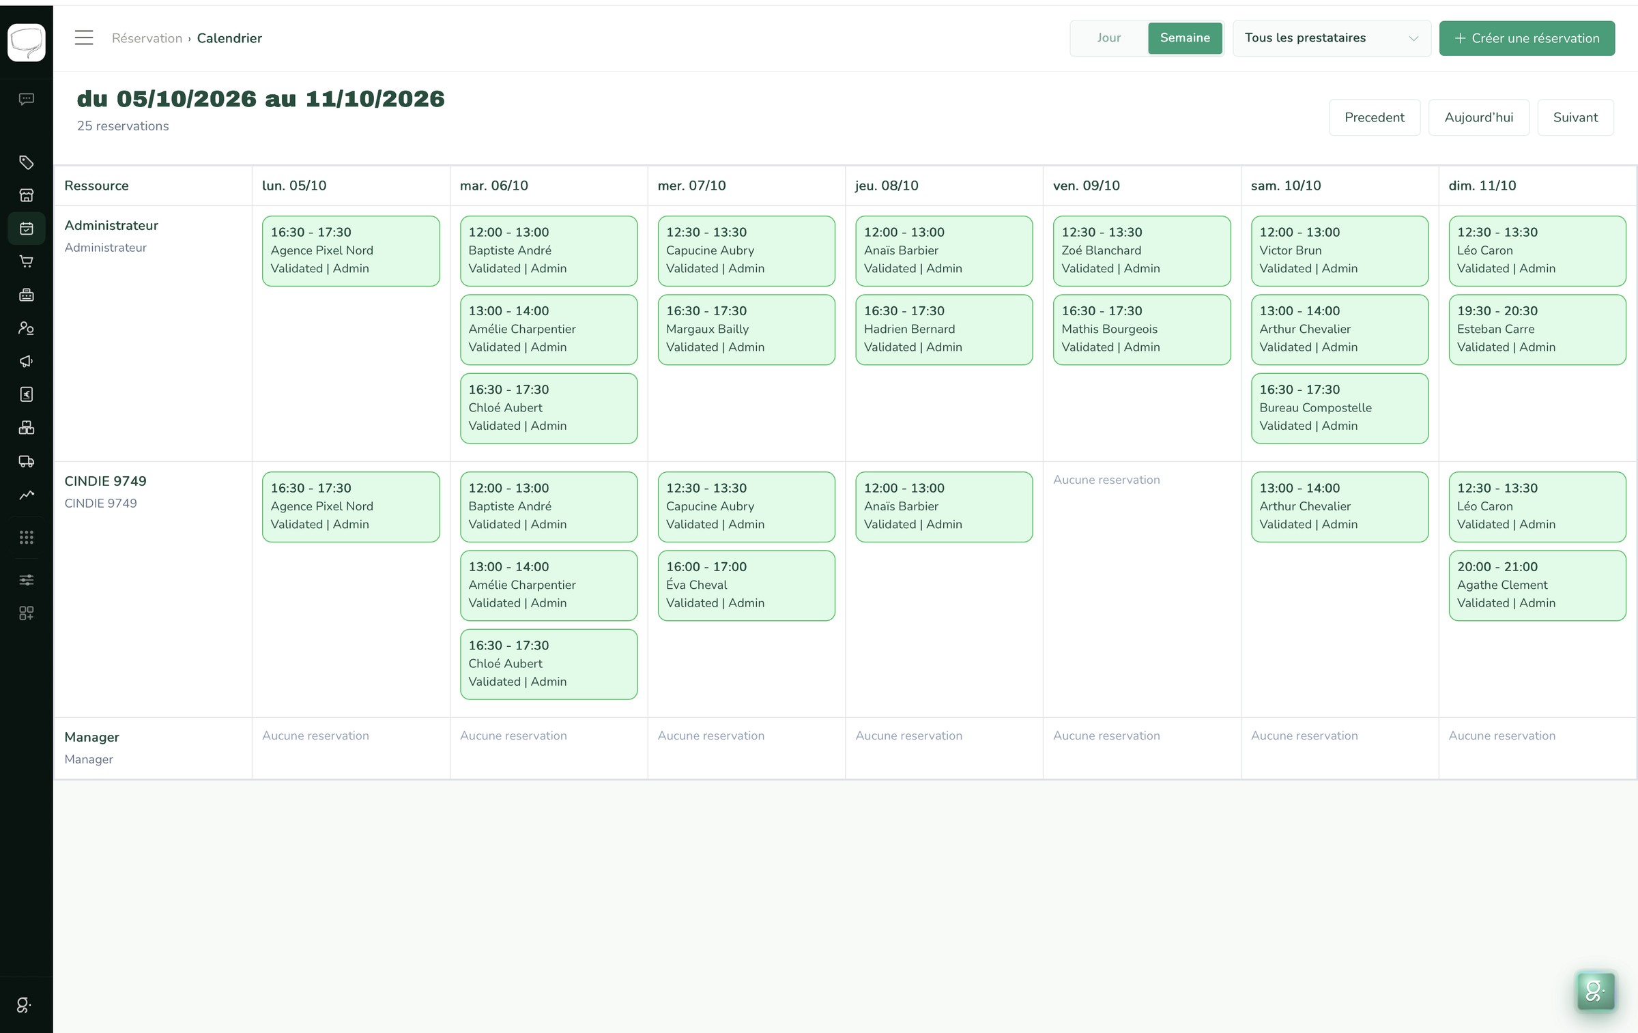Open Hadrien Bernard reservation on Thursday
Screen dimensions: 1638x1033
pos(944,330)
